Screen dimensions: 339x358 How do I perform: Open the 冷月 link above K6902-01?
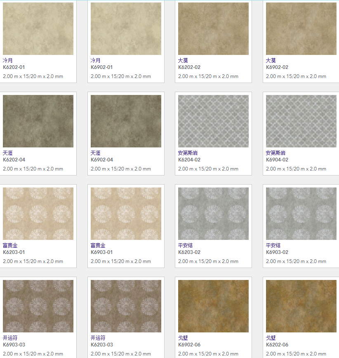(x=96, y=60)
